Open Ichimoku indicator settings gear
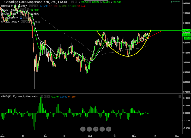This screenshot has width=191, height=138. pyautogui.click(x=34, y=6)
